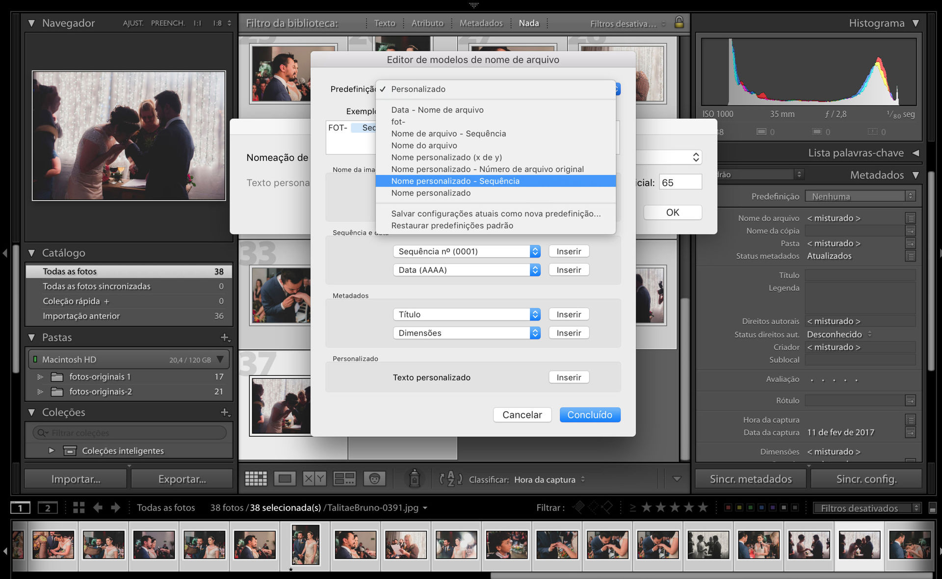
Task: Choose 'Data - Nome de arquivo' preset
Action: click(496, 110)
